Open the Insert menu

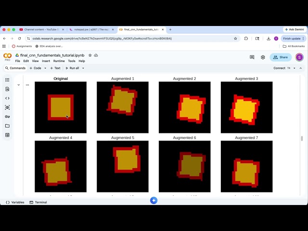tap(46, 61)
